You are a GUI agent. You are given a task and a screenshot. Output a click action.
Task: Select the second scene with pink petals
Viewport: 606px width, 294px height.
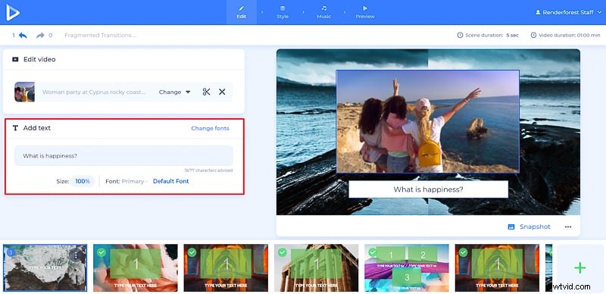click(x=136, y=267)
